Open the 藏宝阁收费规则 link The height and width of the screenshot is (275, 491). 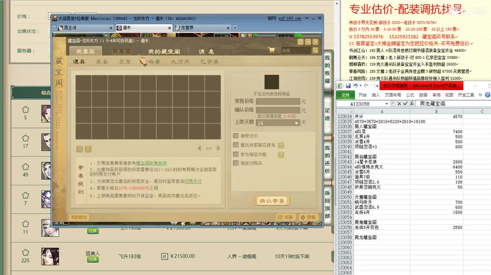[152, 163]
